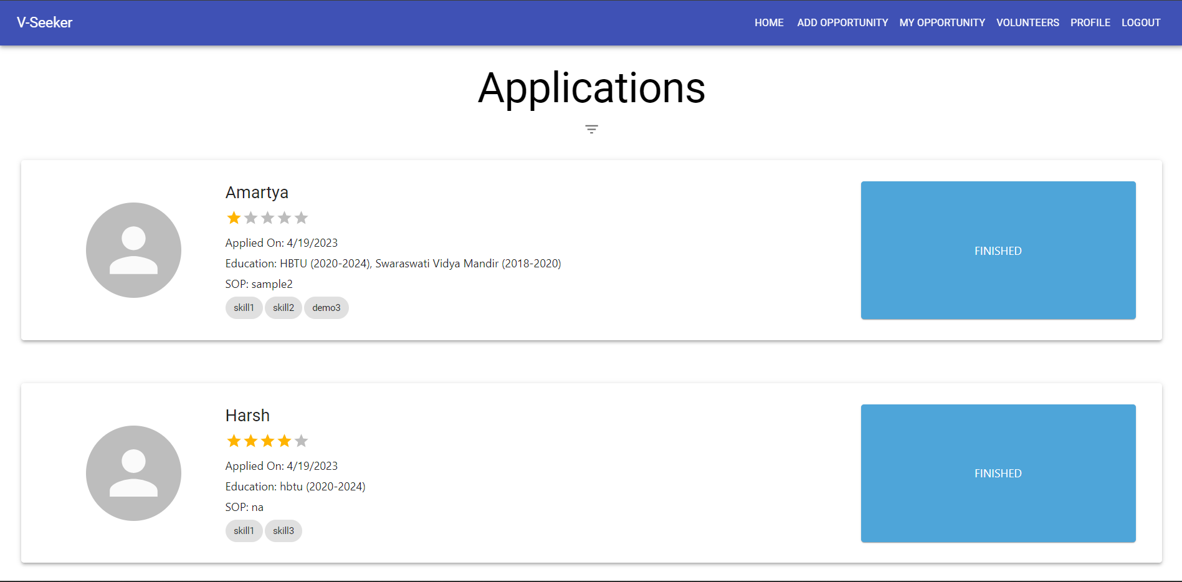Click skill1 chip on Amartya's card
Screen dimensions: 1182x582
point(244,308)
